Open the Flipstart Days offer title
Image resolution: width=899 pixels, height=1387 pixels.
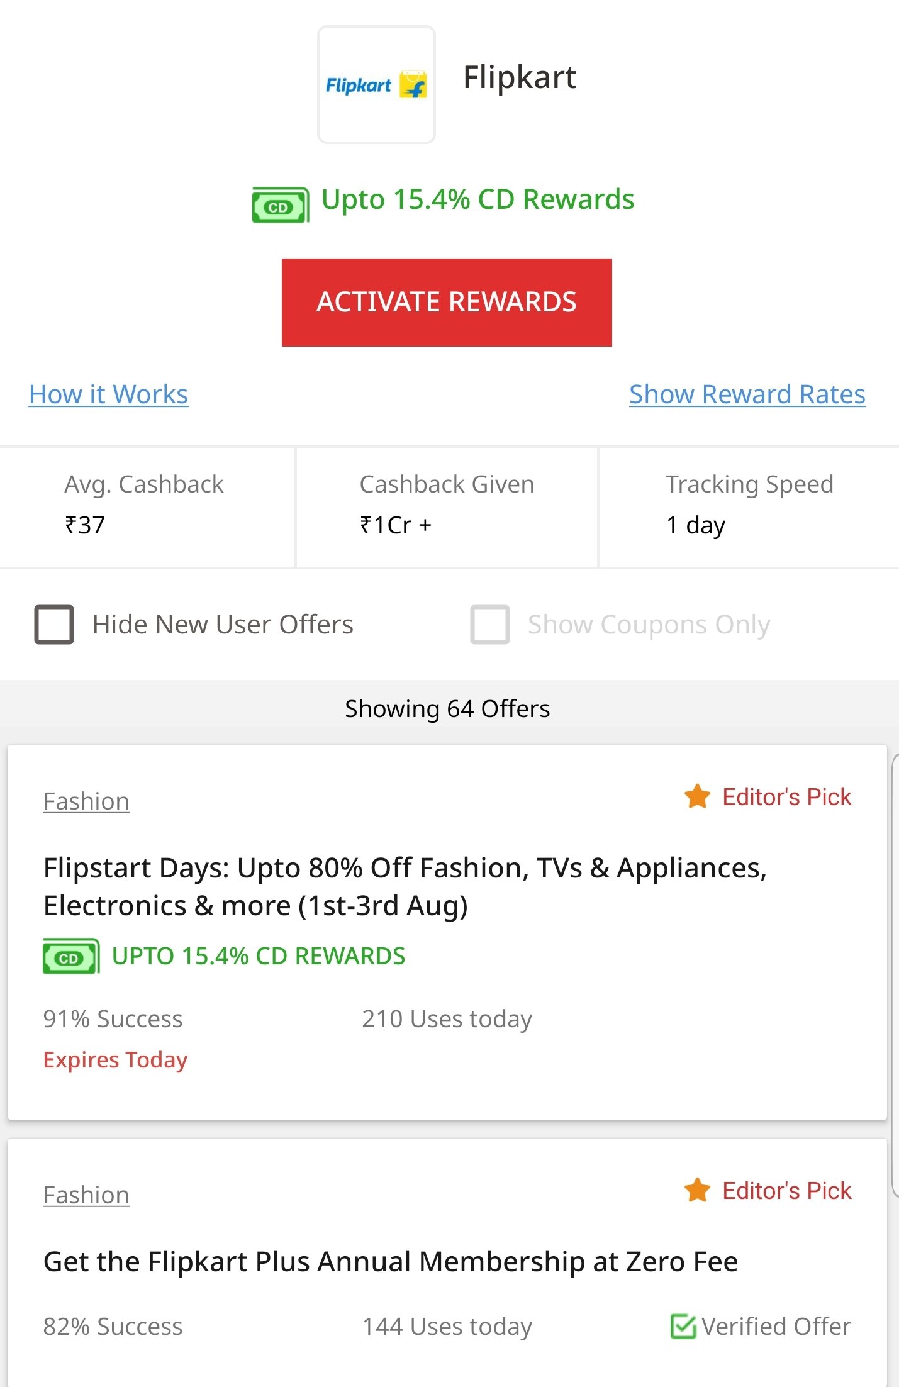[x=405, y=886]
